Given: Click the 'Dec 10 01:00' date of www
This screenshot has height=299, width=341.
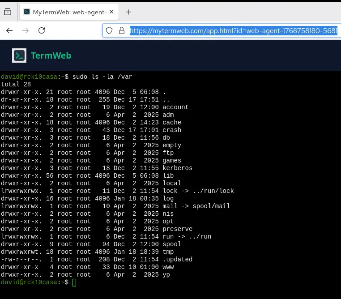Looking at the screenshot, I should [136, 267].
